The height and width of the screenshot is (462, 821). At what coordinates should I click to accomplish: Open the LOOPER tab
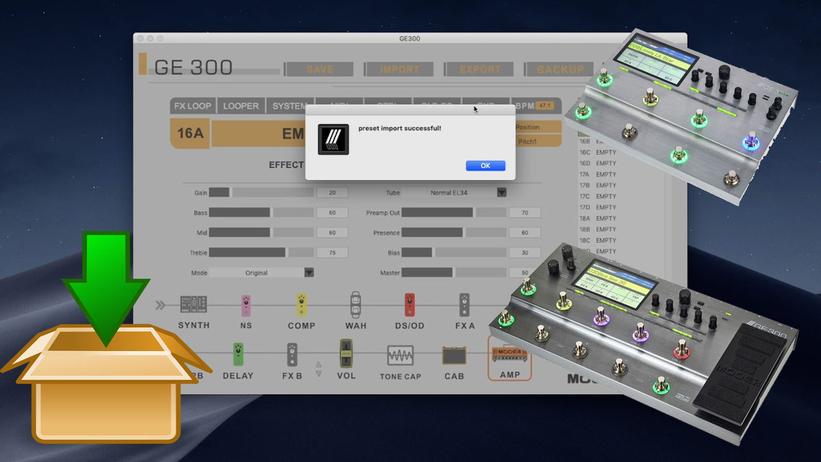click(241, 106)
